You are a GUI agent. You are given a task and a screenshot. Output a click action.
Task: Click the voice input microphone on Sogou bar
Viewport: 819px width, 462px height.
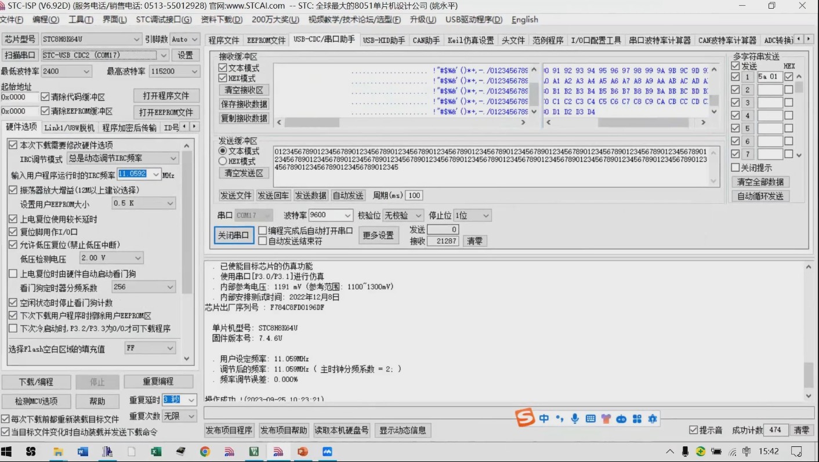(x=574, y=418)
